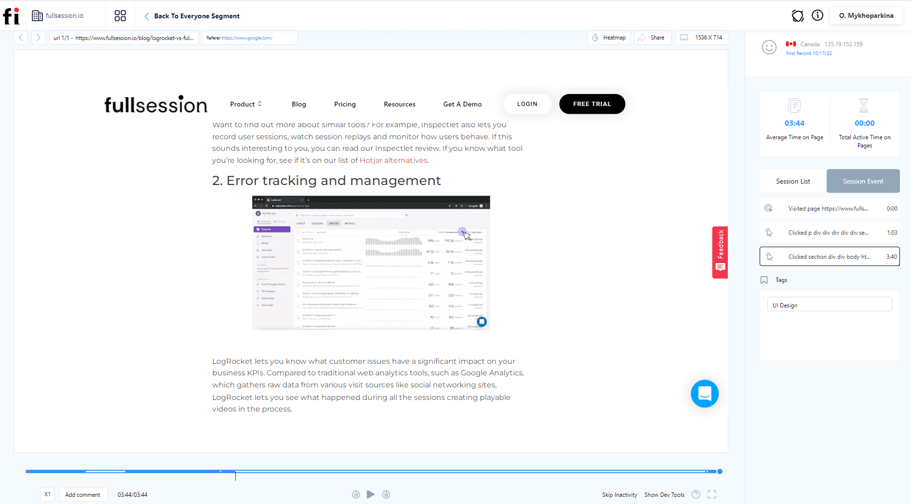The height and width of the screenshot is (504, 911).
Task: Change playback speed X1
Action: (x=47, y=494)
